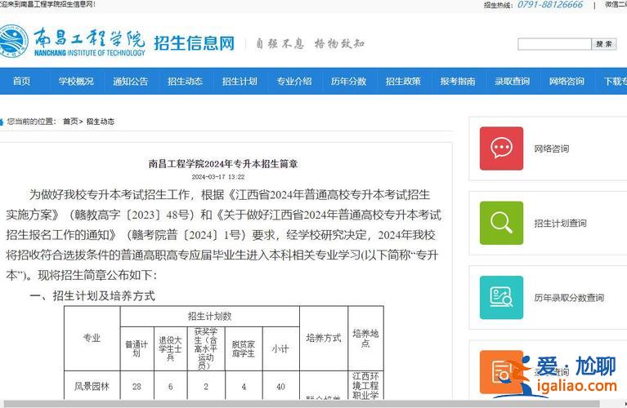The height and width of the screenshot is (408, 627).
Task: Open 招生政策 navigation item
Action: click(x=403, y=82)
